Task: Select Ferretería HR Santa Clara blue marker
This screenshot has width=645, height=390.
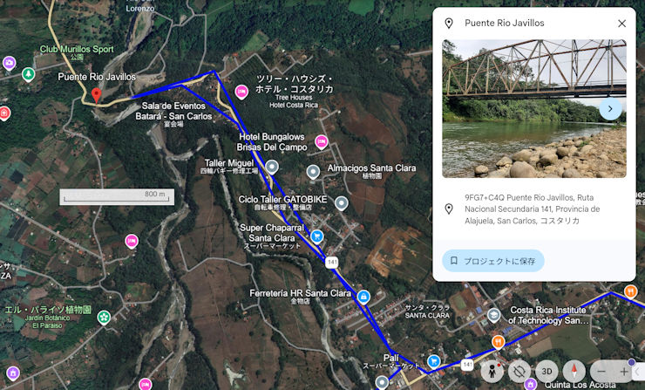Action: tap(363, 297)
